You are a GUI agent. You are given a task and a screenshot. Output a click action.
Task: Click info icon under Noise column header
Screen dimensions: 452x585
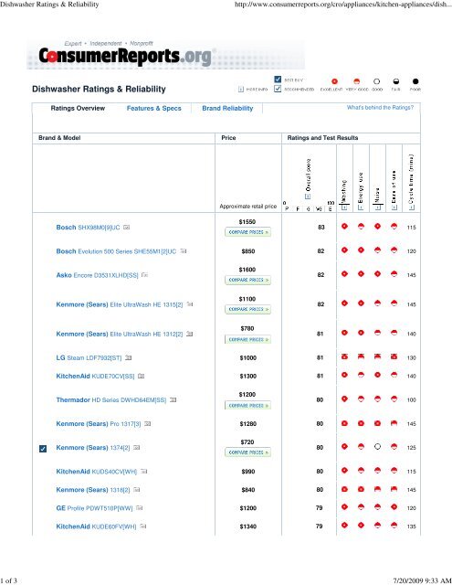point(377,207)
